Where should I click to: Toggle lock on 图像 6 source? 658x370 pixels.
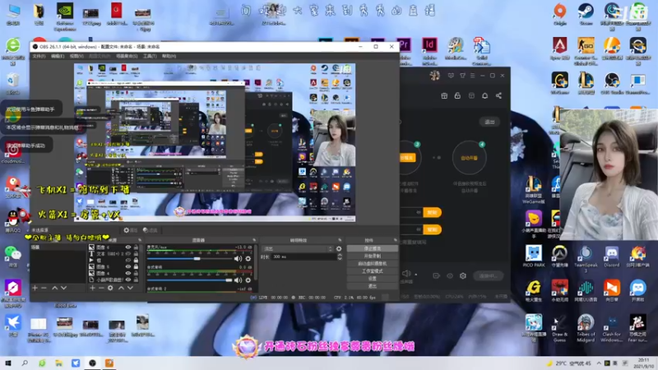(136, 247)
